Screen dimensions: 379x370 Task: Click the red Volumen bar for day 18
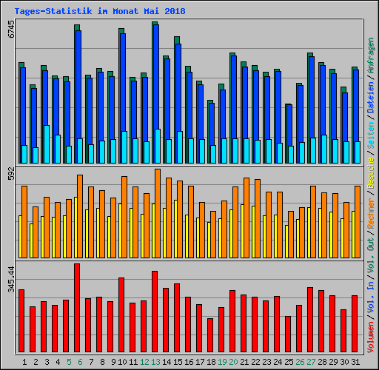pos(210,335)
